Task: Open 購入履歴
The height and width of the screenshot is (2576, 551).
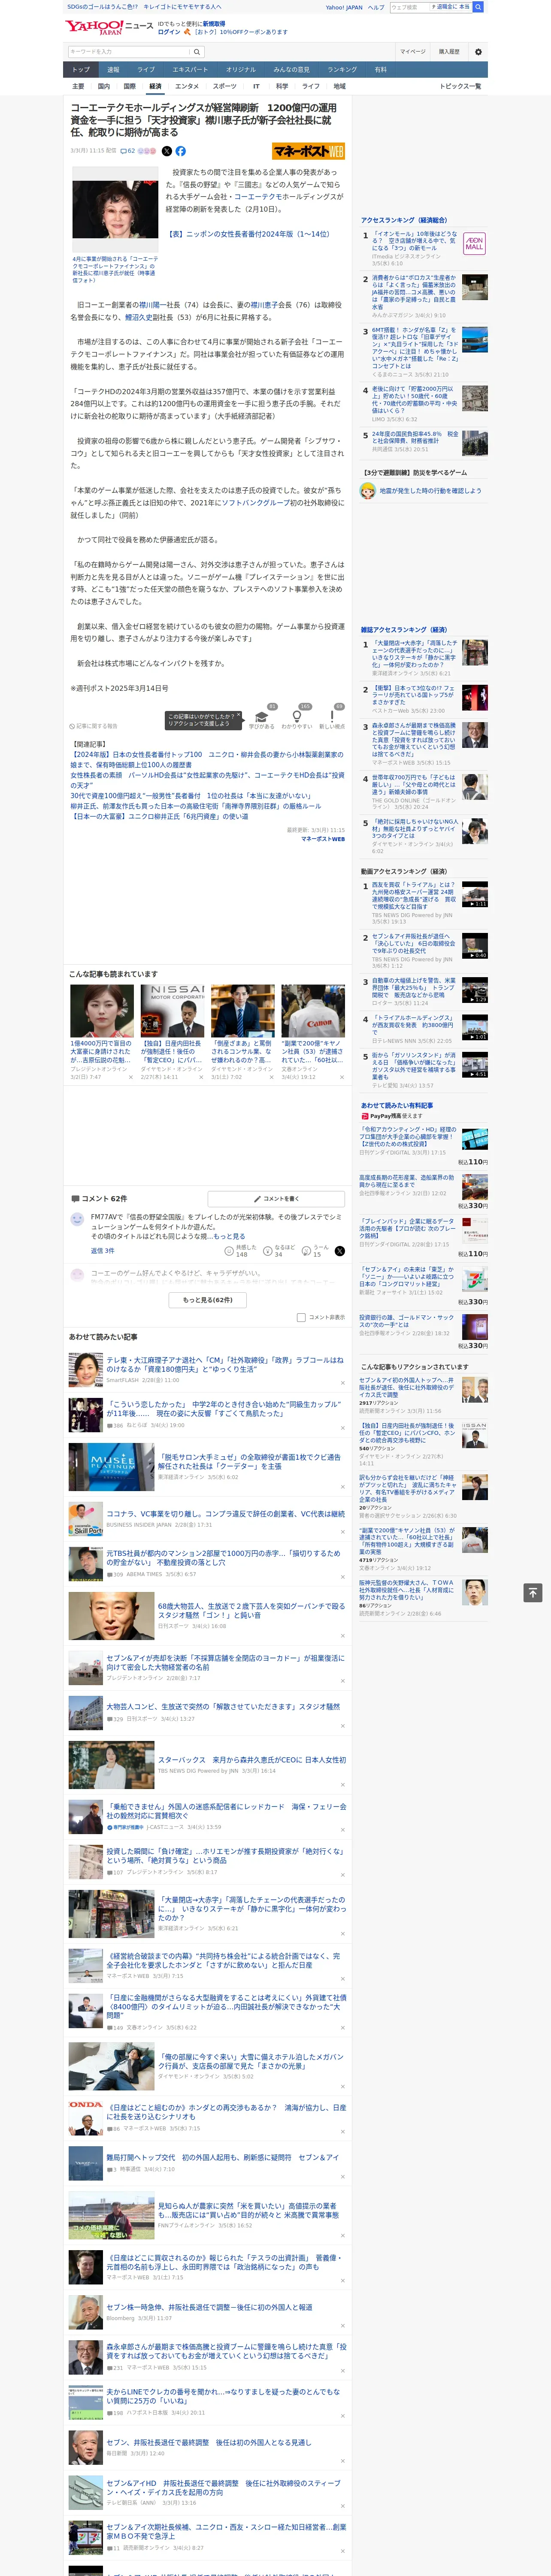Action: [x=449, y=52]
